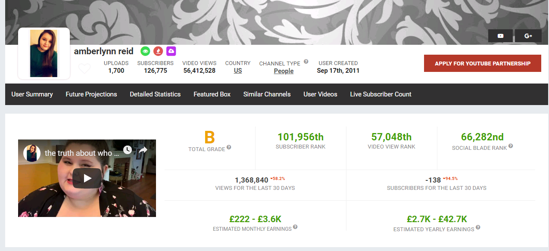Click the channel name amberlynn reid
The height and width of the screenshot is (251, 549).
click(x=103, y=51)
